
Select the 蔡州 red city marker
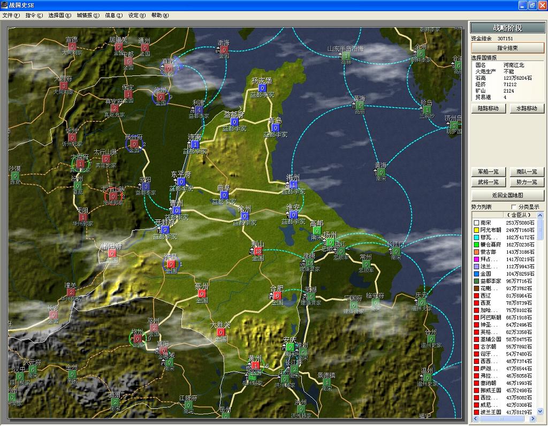[x=202, y=293]
